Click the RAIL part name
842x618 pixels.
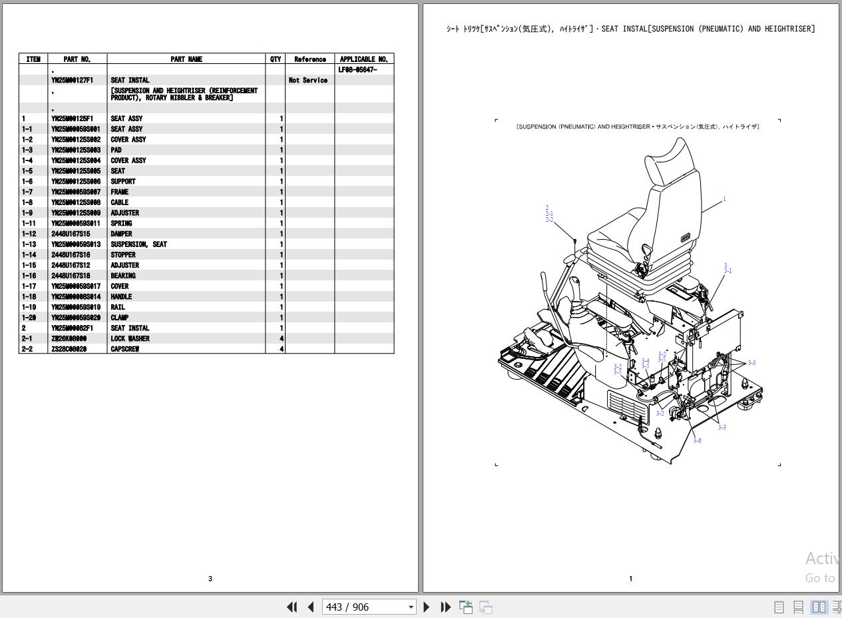point(118,307)
